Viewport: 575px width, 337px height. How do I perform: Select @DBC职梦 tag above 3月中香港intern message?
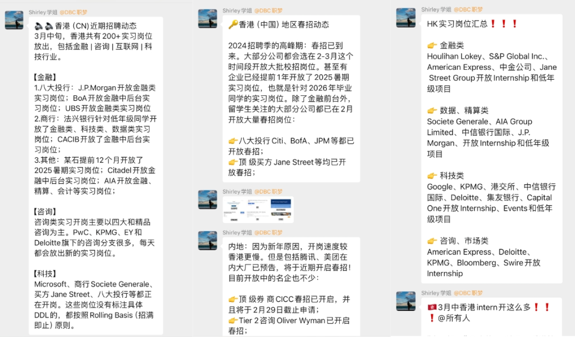click(469, 293)
